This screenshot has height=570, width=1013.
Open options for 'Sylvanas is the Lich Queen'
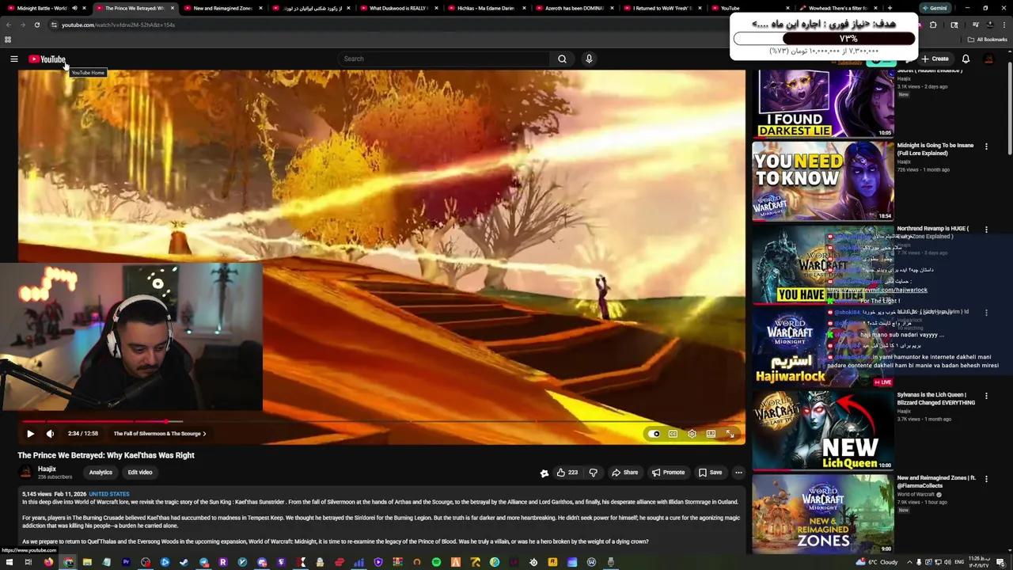986,395
